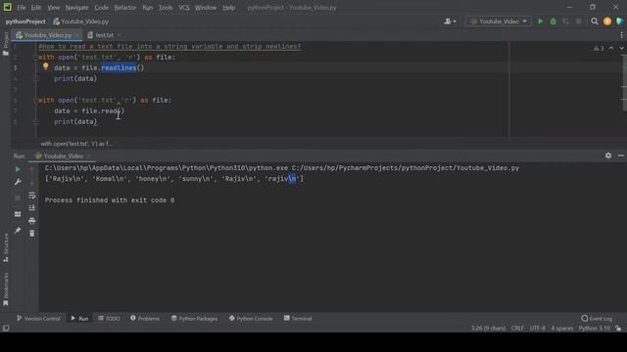Open Search Everywhere magnifier icon

(595, 22)
